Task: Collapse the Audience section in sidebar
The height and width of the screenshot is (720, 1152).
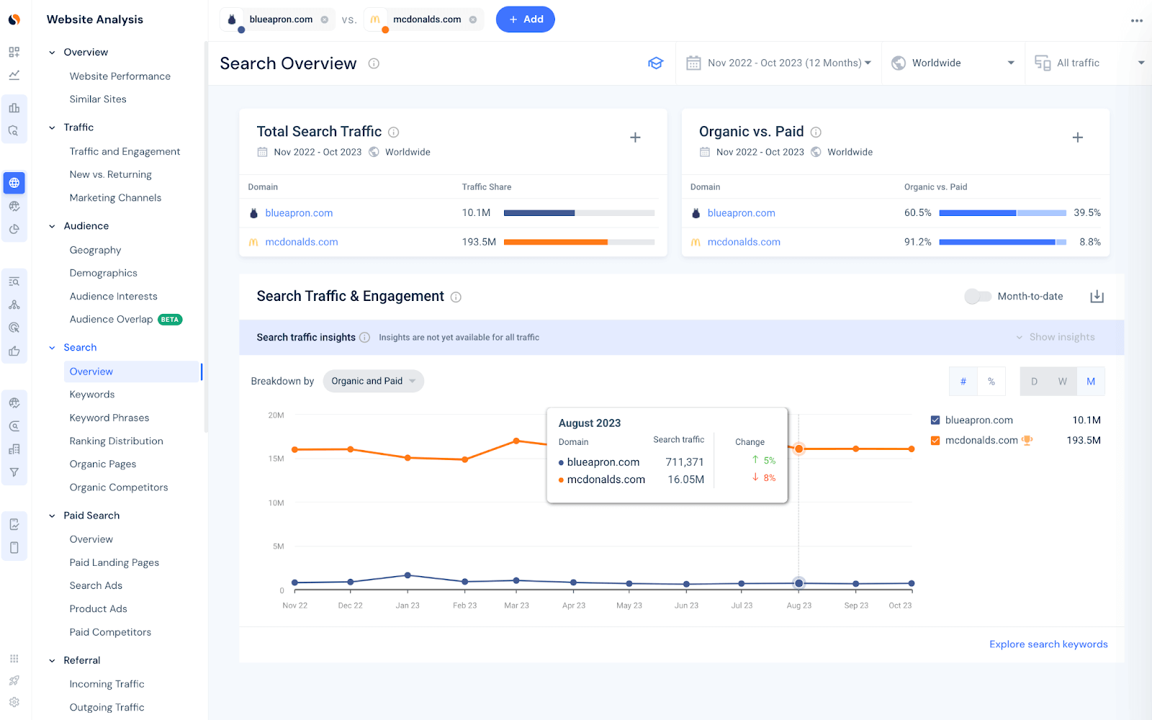Action: [x=52, y=226]
